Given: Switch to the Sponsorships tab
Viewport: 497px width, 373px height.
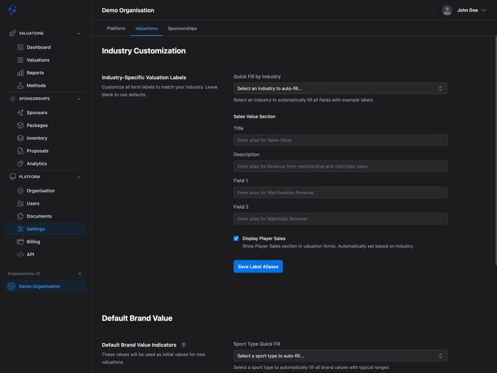Looking at the screenshot, I should click(182, 28).
